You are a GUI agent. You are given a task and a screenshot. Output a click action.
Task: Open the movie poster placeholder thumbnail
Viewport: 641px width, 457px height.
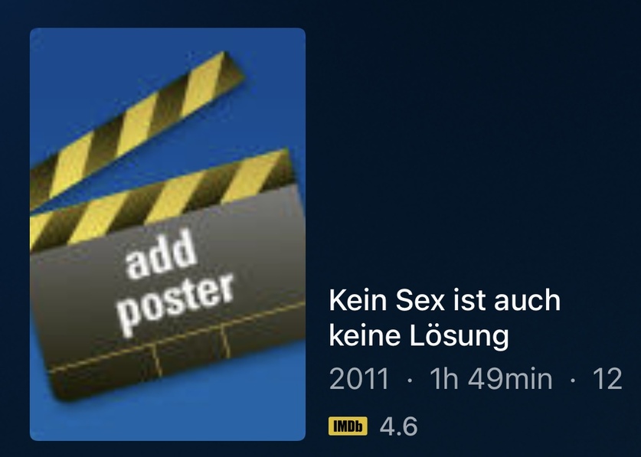[168, 234]
